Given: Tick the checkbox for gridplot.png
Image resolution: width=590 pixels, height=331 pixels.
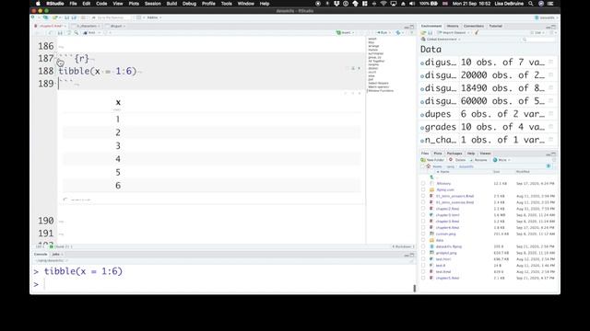Looking at the screenshot, I should [423, 253].
